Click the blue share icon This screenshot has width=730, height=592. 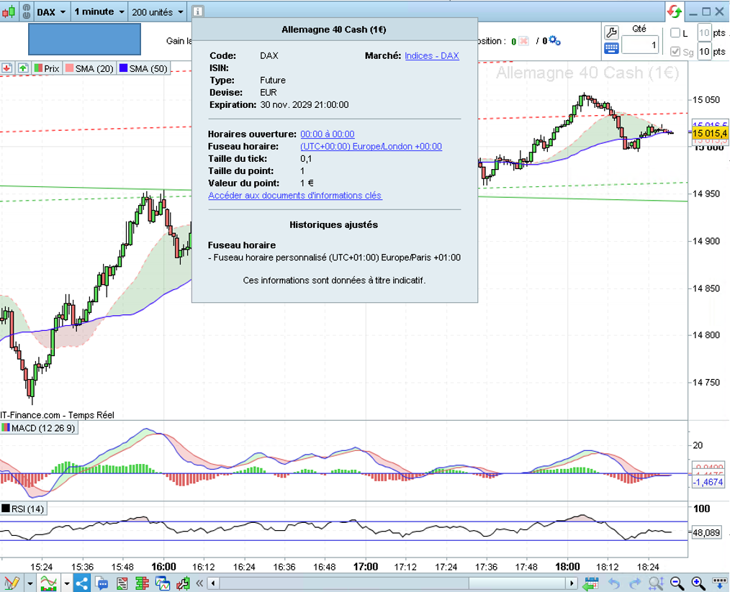pyautogui.click(x=81, y=583)
